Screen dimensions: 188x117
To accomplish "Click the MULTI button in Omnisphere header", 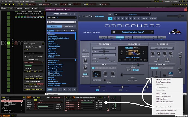I will pyautogui.click(x=144, y=18).
